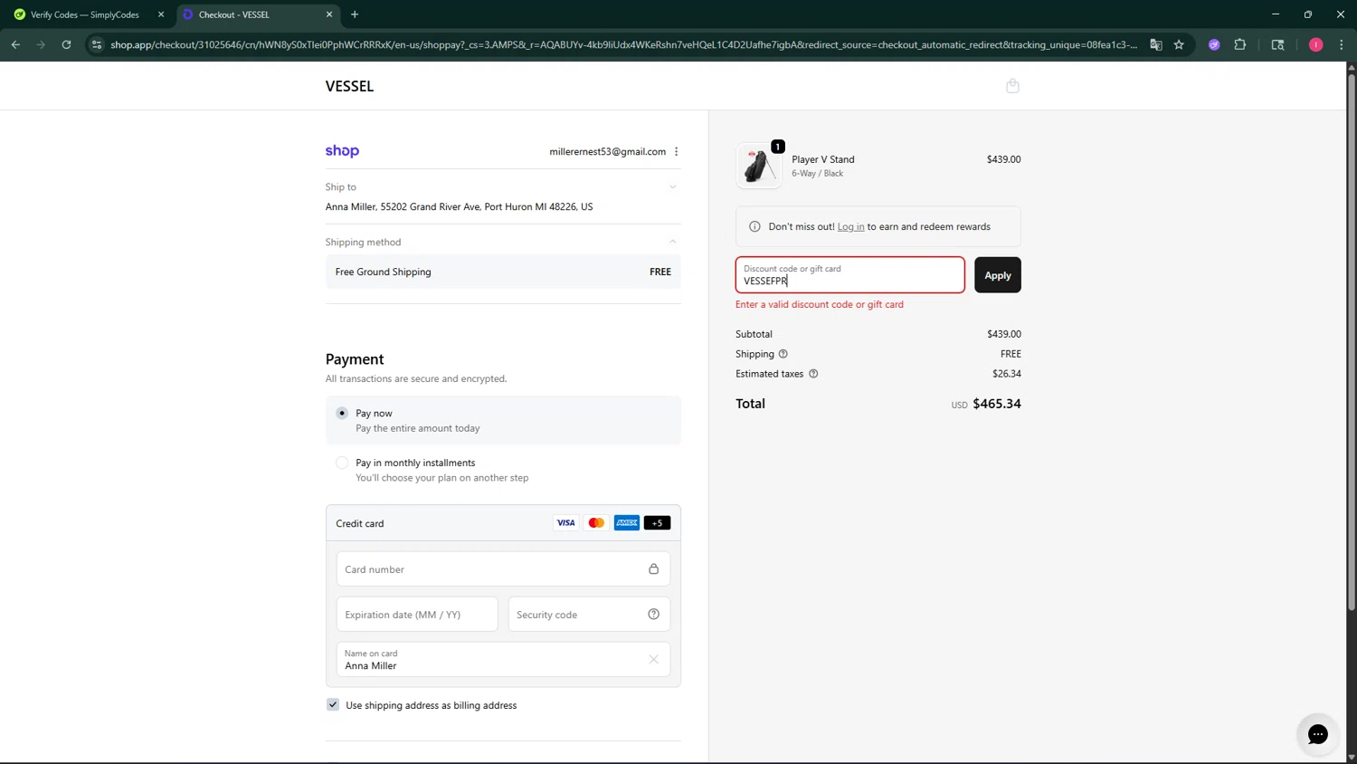Click the Mastercard icon
Viewport: 1357px width, 764px height.
coord(596,522)
